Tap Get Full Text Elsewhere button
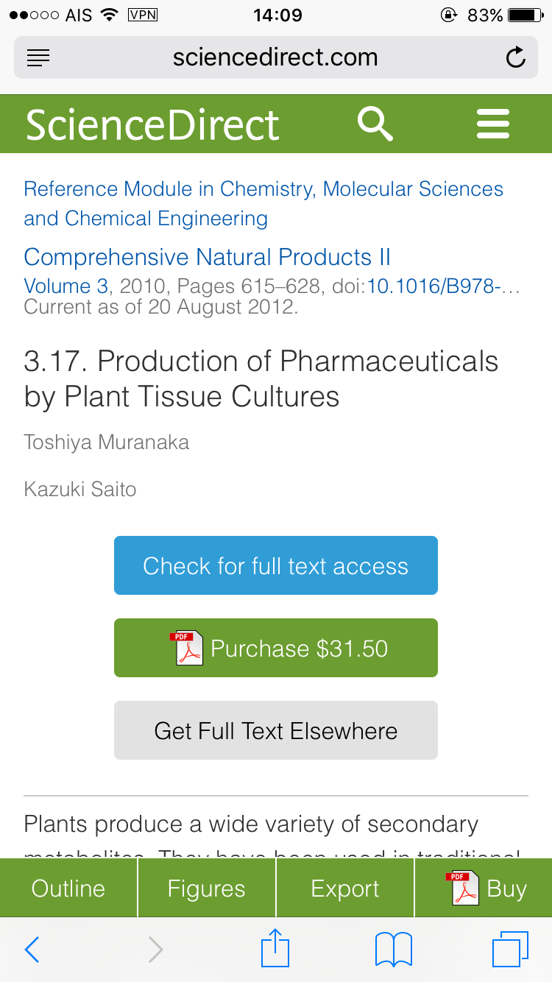This screenshot has width=552, height=982. [276, 730]
